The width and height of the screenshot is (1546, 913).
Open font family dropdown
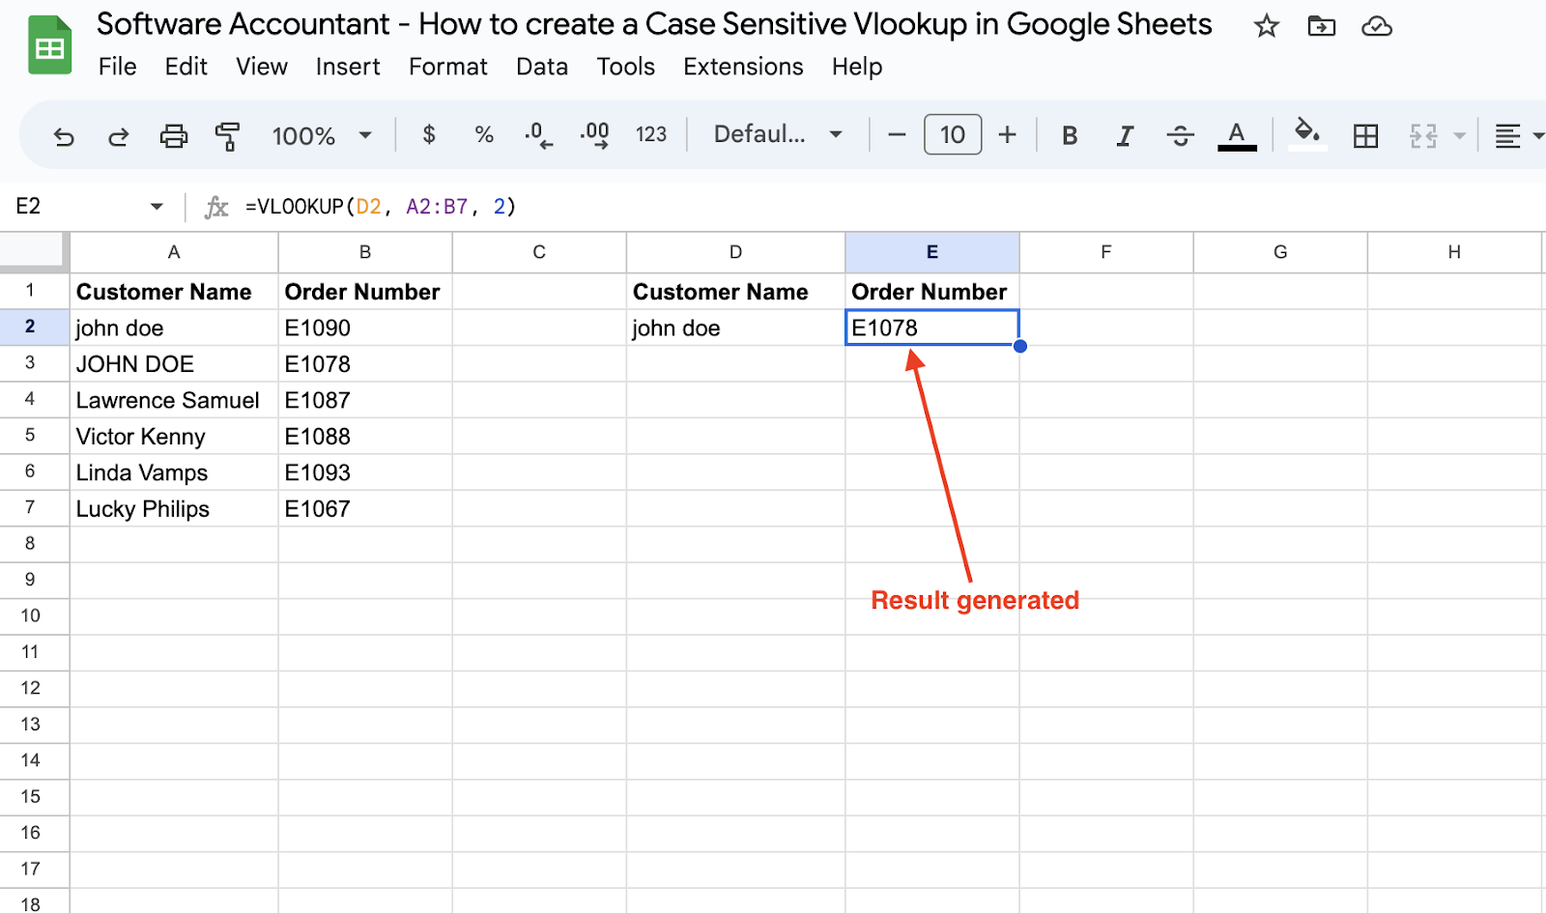point(778,134)
